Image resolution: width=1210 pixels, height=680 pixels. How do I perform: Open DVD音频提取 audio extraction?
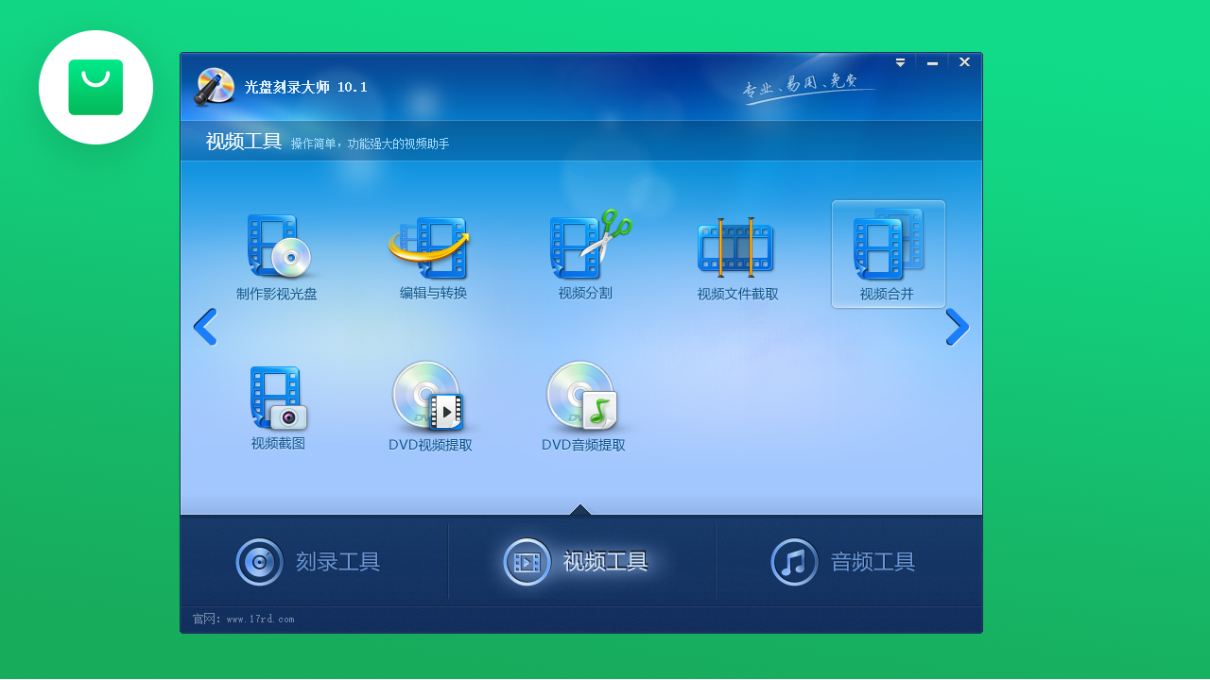point(583,401)
